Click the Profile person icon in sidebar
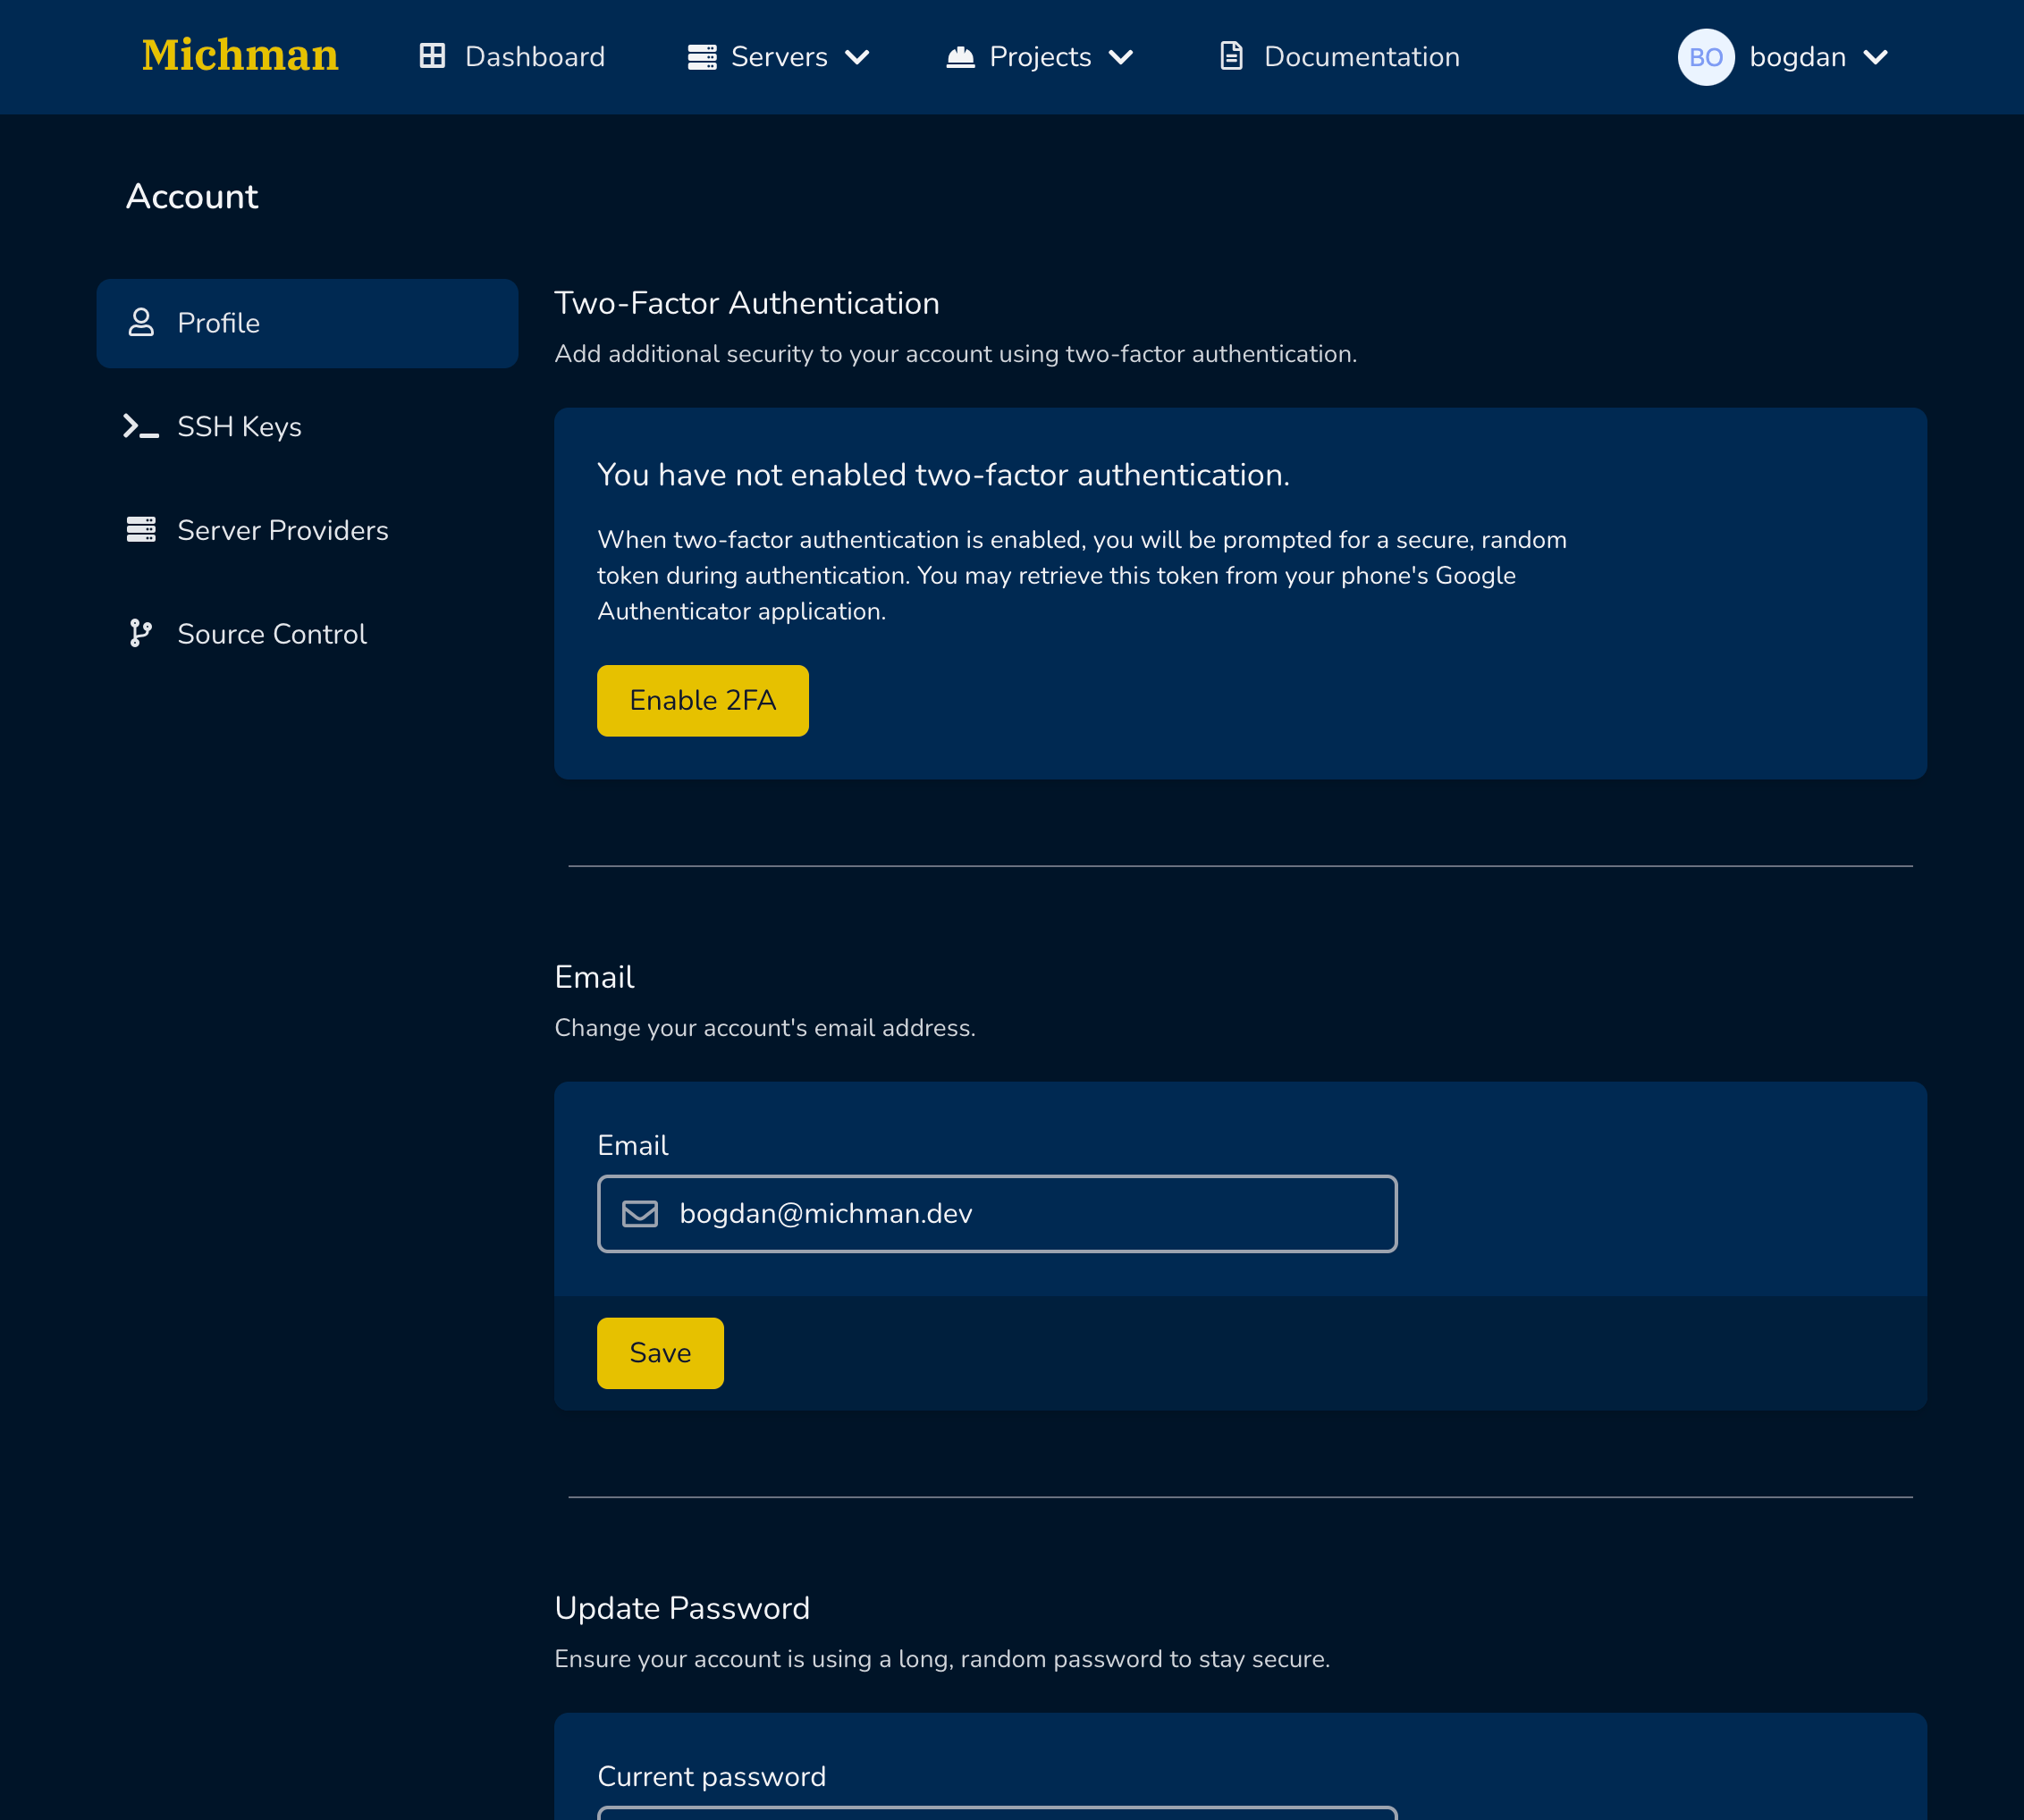This screenshot has height=1820, width=2024. [141, 323]
